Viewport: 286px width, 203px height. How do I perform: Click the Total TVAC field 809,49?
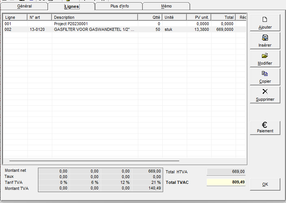click(226, 182)
